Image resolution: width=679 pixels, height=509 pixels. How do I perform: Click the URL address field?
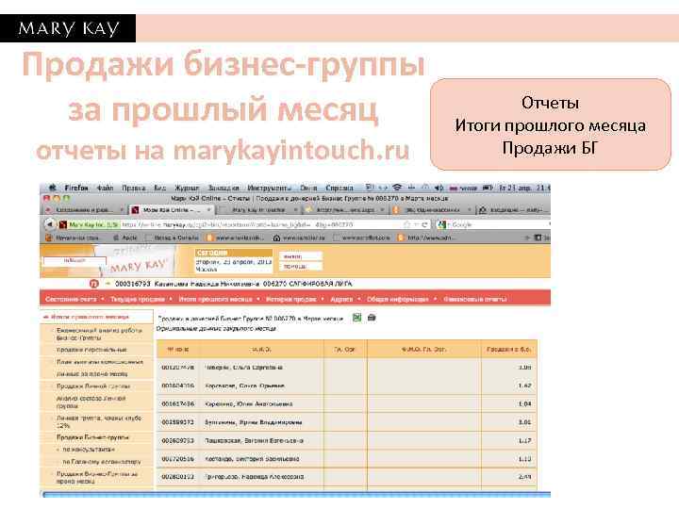pos(261,224)
